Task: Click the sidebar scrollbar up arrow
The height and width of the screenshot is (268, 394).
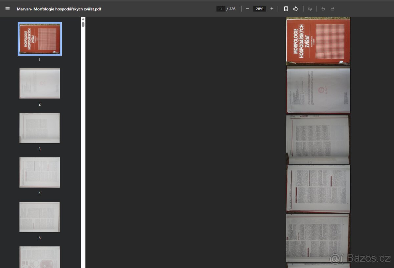Action: 83,19
